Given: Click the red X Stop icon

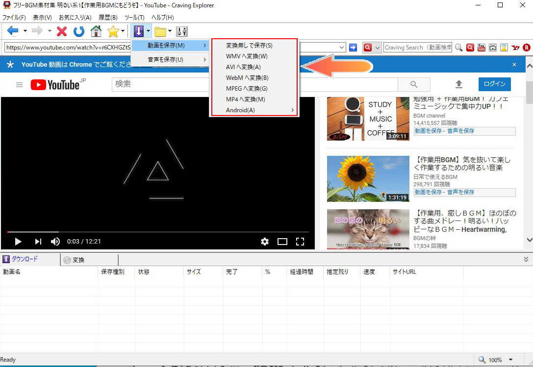Looking at the screenshot, I should (62, 31).
